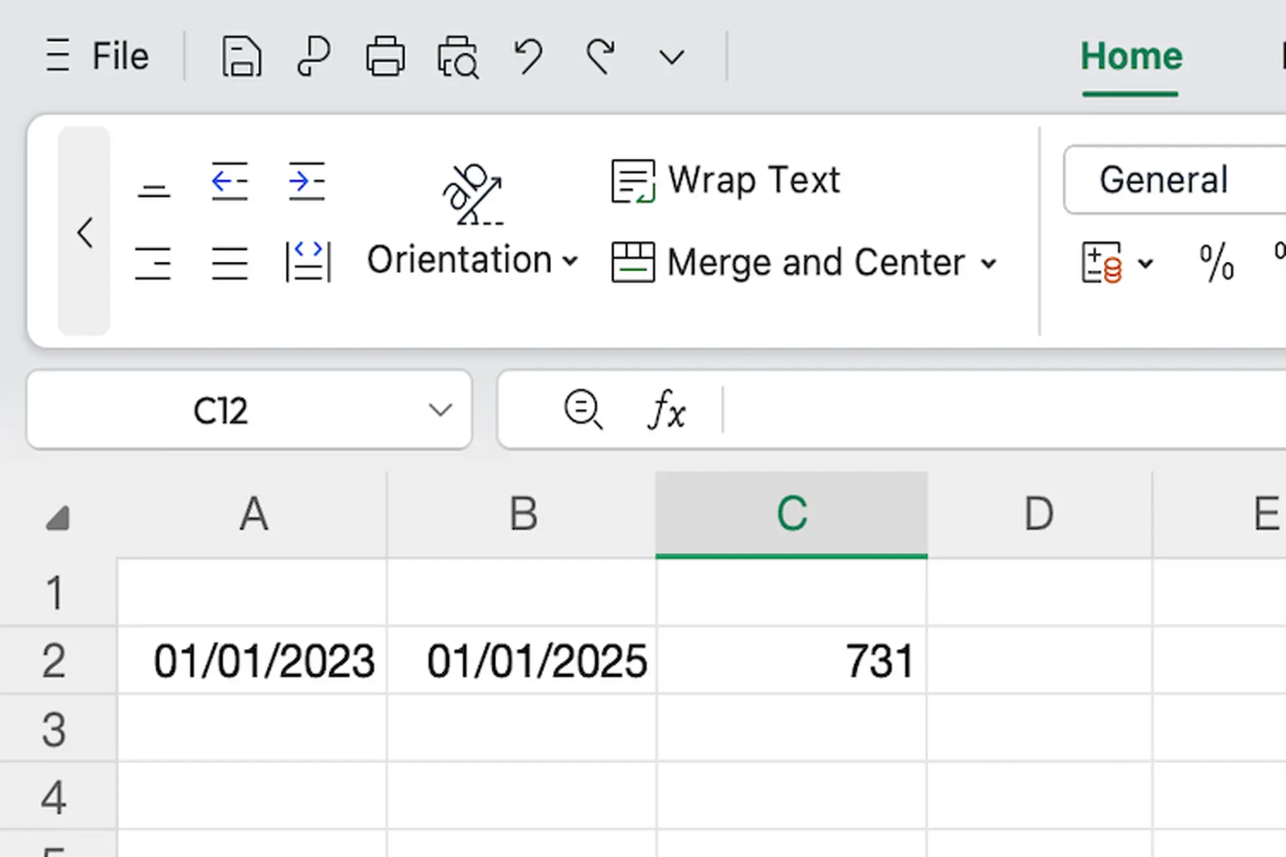Apply percent style

(x=1216, y=262)
